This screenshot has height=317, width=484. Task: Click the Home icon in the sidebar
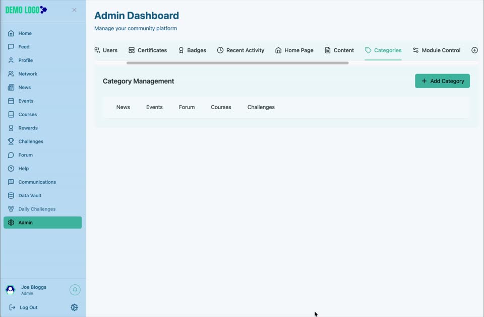pyautogui.click(x=11, y=33)
